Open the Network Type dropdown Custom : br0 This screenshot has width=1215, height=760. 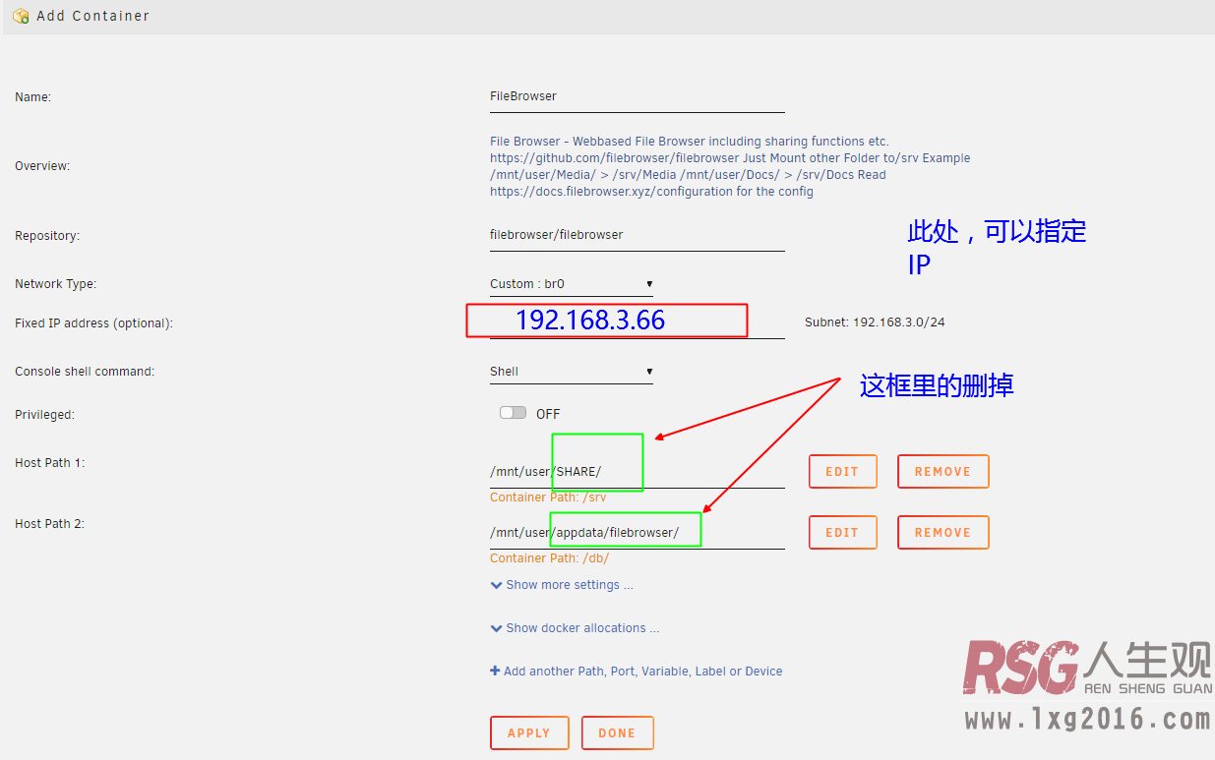[571, 284]
